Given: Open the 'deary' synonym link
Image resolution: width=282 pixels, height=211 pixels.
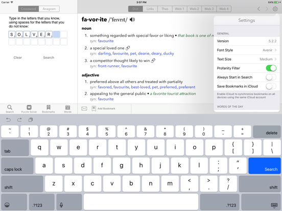Looking at the screenshot, I should point(156,54).
